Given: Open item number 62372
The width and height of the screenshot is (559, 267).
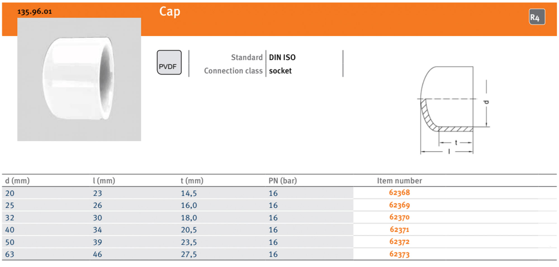Looking at the screenshot, I should pyautogui.click(x=399, y=242).
